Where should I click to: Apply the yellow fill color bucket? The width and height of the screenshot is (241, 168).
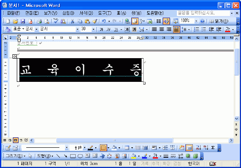coord(134,156)
